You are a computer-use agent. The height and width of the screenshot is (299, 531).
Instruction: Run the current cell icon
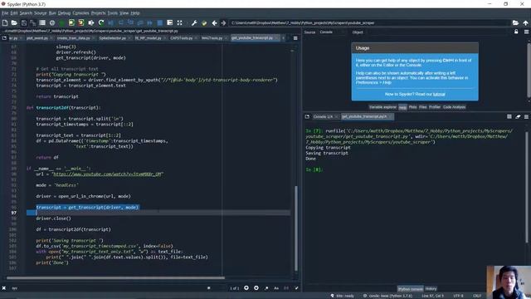[x=71, y=22]
